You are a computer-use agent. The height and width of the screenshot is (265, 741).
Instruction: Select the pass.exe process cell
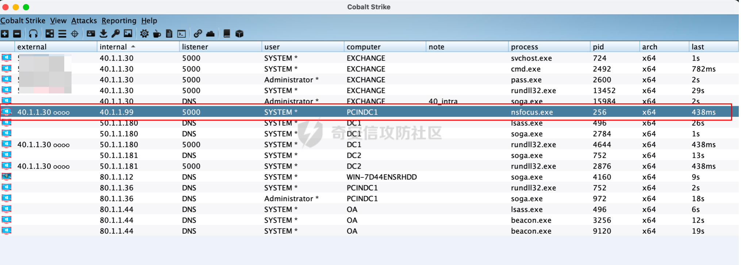[x=526, y=80]
